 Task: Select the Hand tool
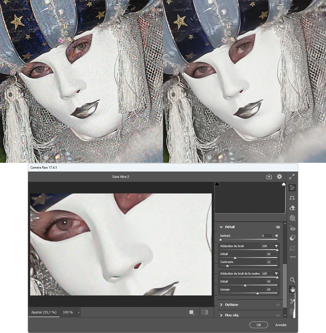point(292,289)
